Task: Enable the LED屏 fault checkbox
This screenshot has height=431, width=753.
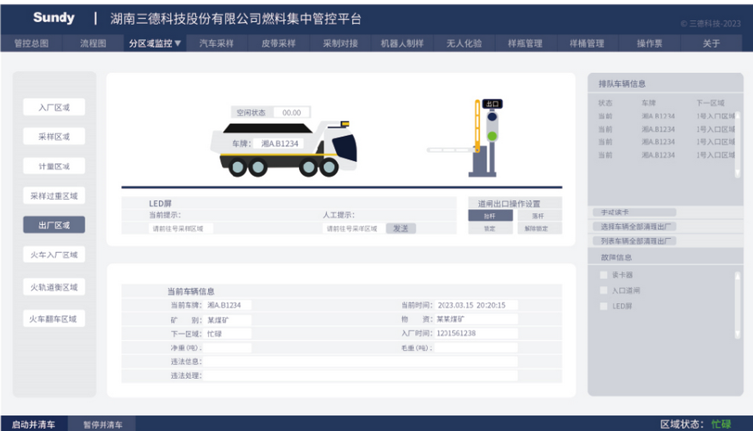Action: tap(604, 306)
